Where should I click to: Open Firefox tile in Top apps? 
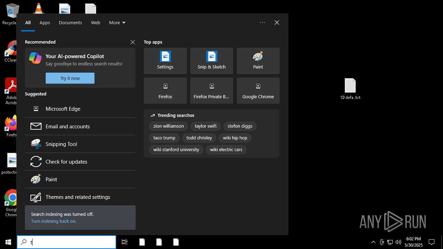(165, 91)
